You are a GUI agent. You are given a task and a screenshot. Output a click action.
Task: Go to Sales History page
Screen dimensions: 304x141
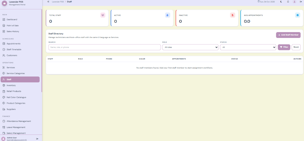(x=20, y=31)
